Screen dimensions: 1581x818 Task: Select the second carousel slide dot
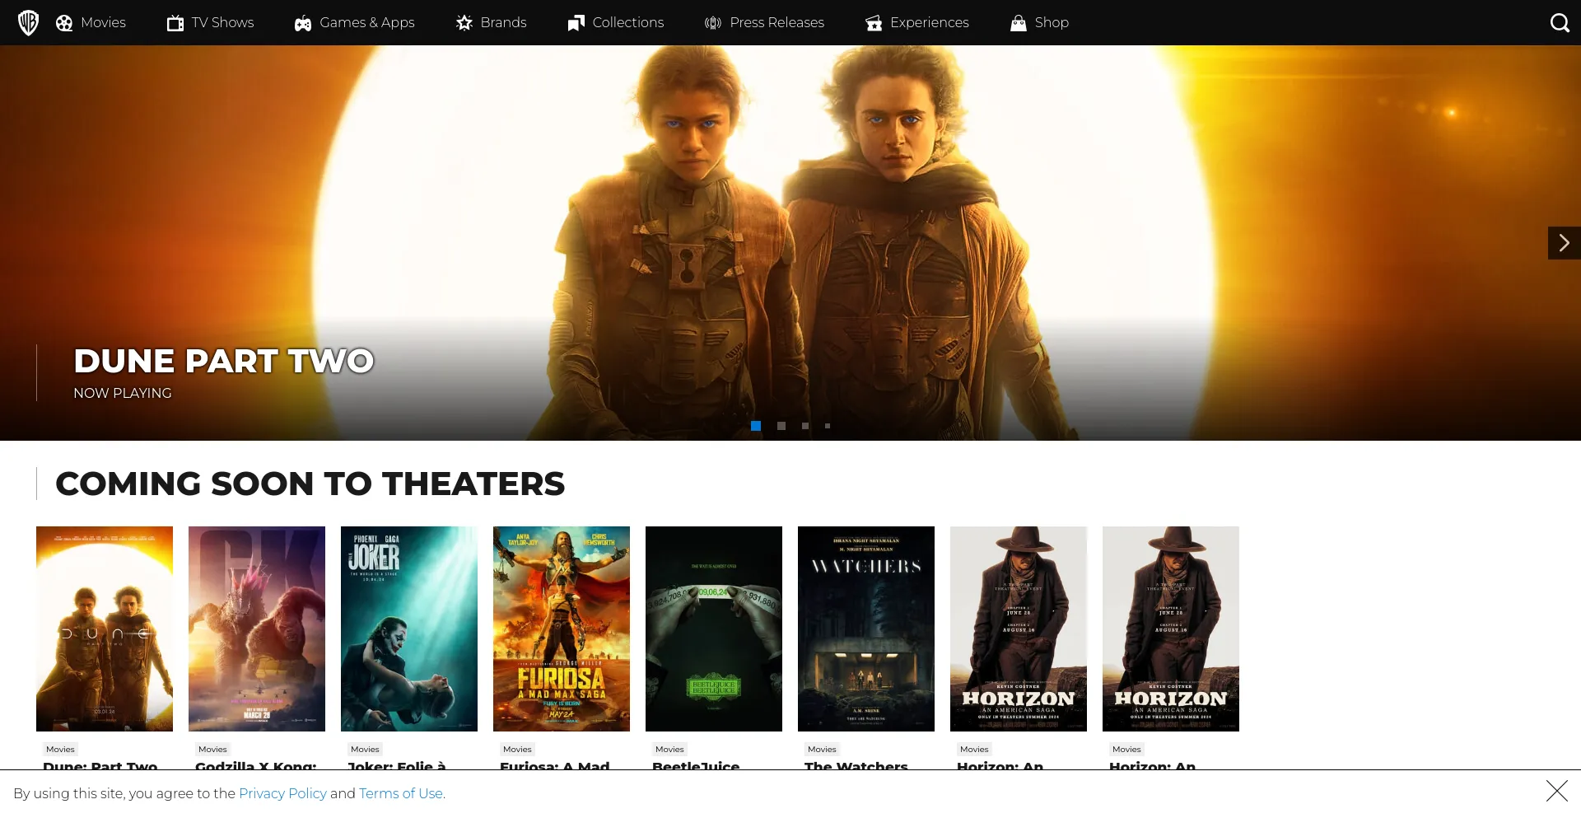(x=781, y=426)
